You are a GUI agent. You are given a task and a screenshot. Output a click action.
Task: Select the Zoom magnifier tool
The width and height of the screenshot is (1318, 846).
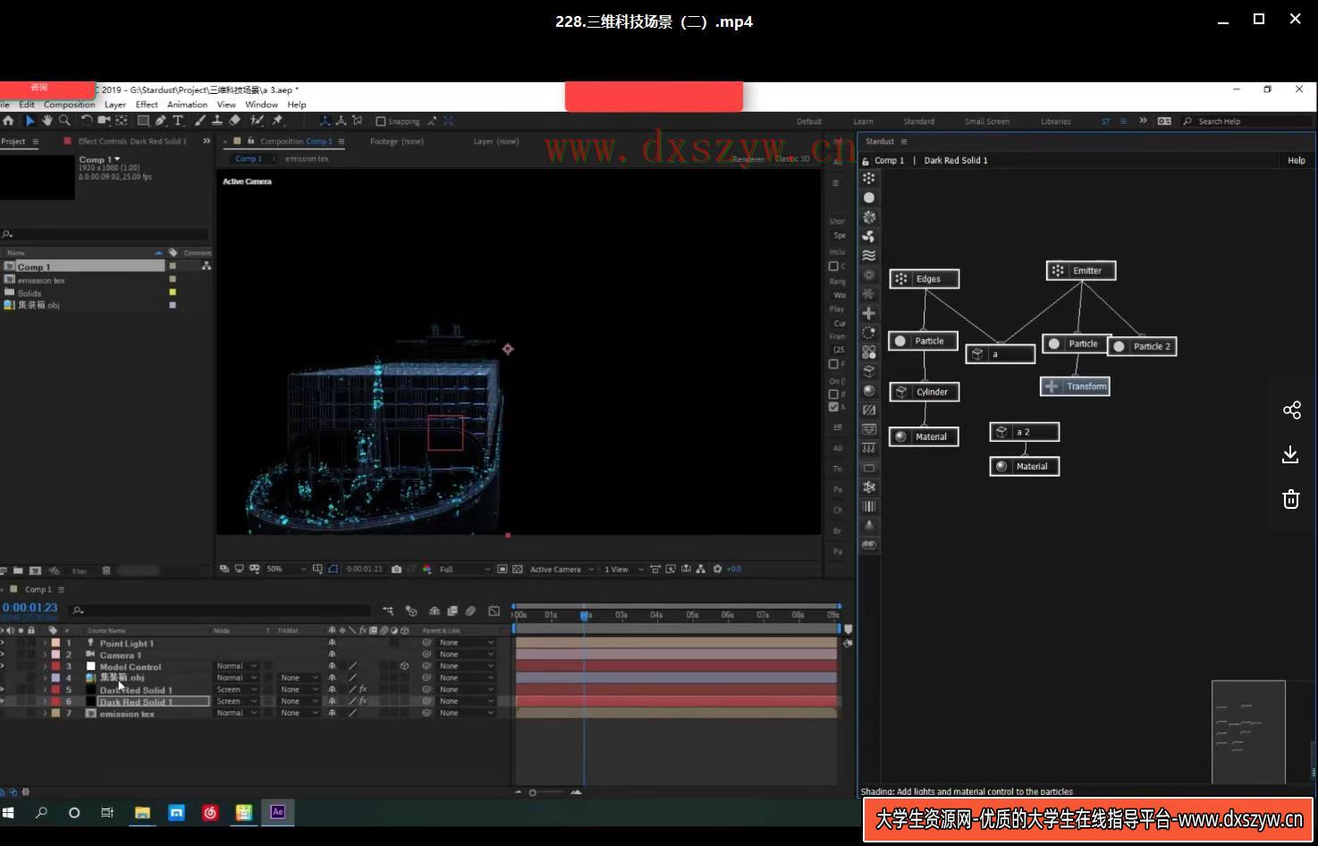[x=64, y=121]
